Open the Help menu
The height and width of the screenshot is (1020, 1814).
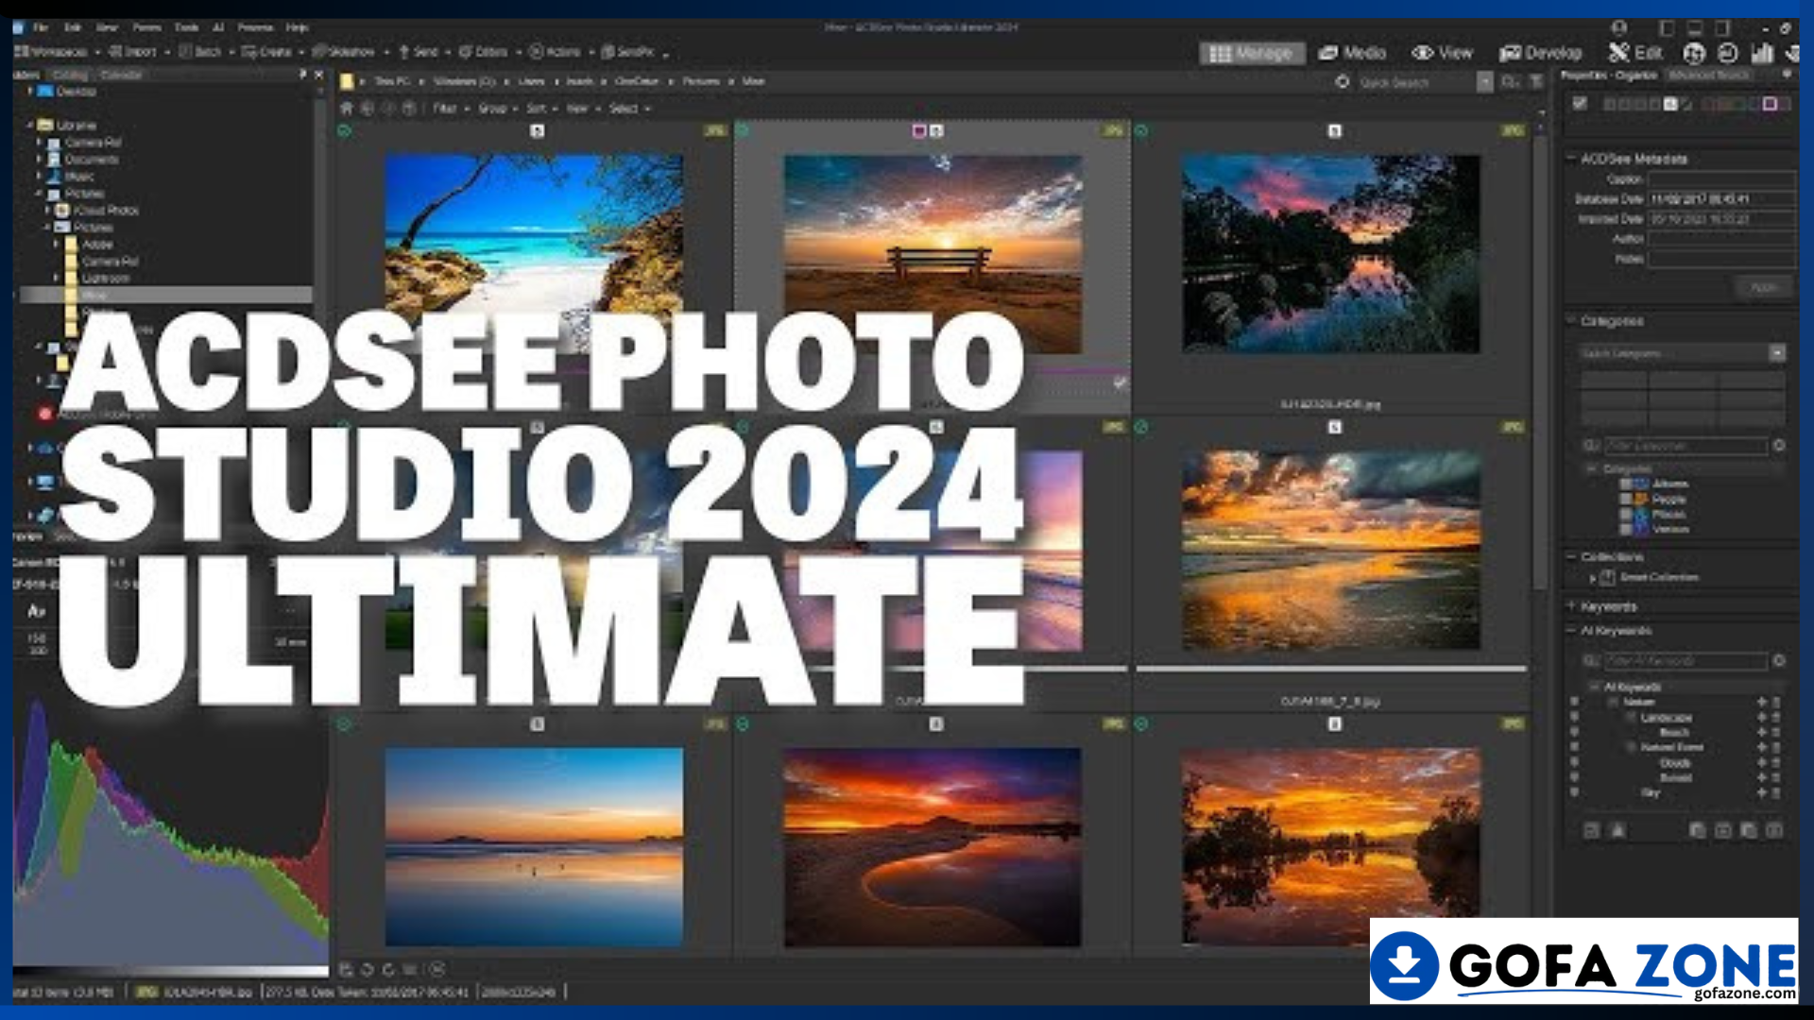coord(298,27)
